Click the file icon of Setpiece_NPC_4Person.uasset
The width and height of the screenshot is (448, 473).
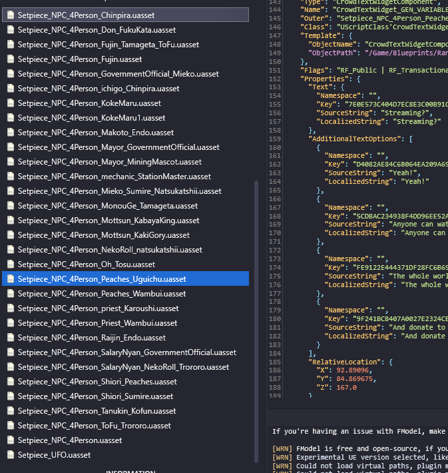(11, 440)
